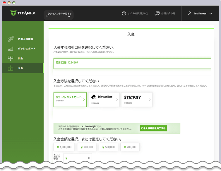Open ご本人様確認 in the sidebar

25,39
